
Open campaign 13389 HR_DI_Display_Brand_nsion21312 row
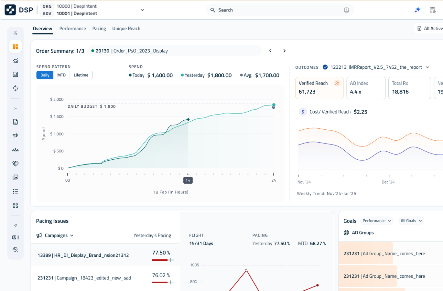coord(105,255)
